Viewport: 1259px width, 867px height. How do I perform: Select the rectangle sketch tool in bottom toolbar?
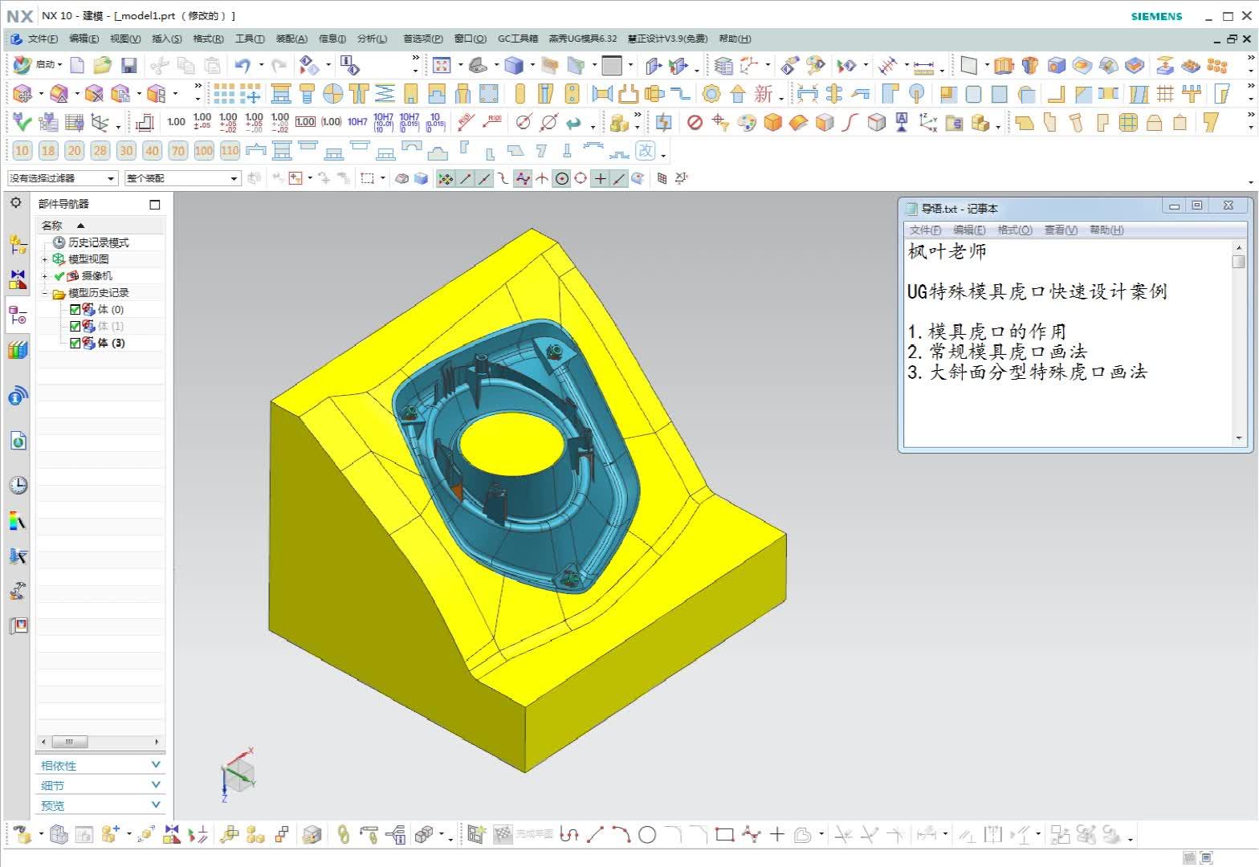tap(725, 835)
